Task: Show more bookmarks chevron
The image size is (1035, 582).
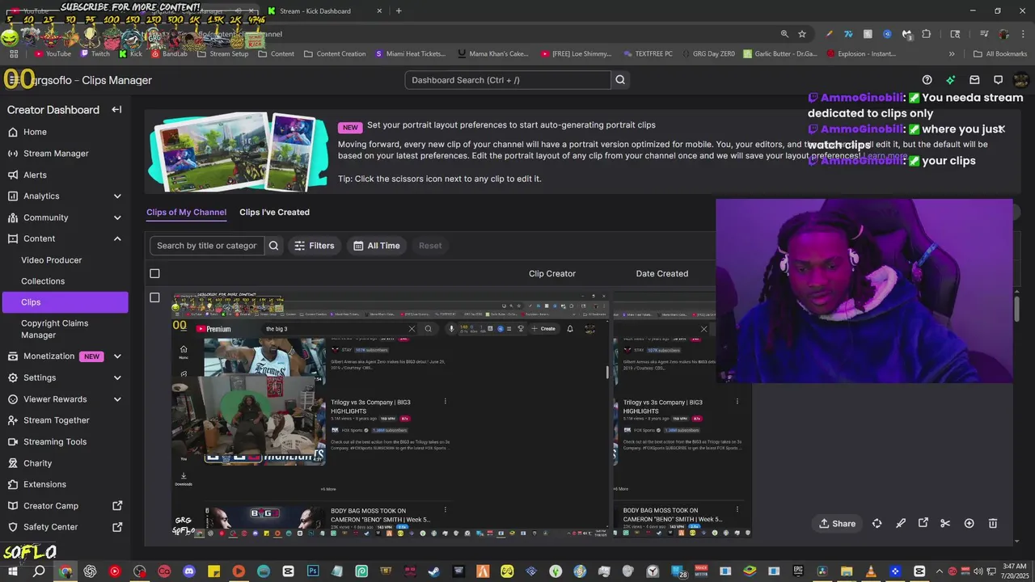Action: [x=952, y=54]
